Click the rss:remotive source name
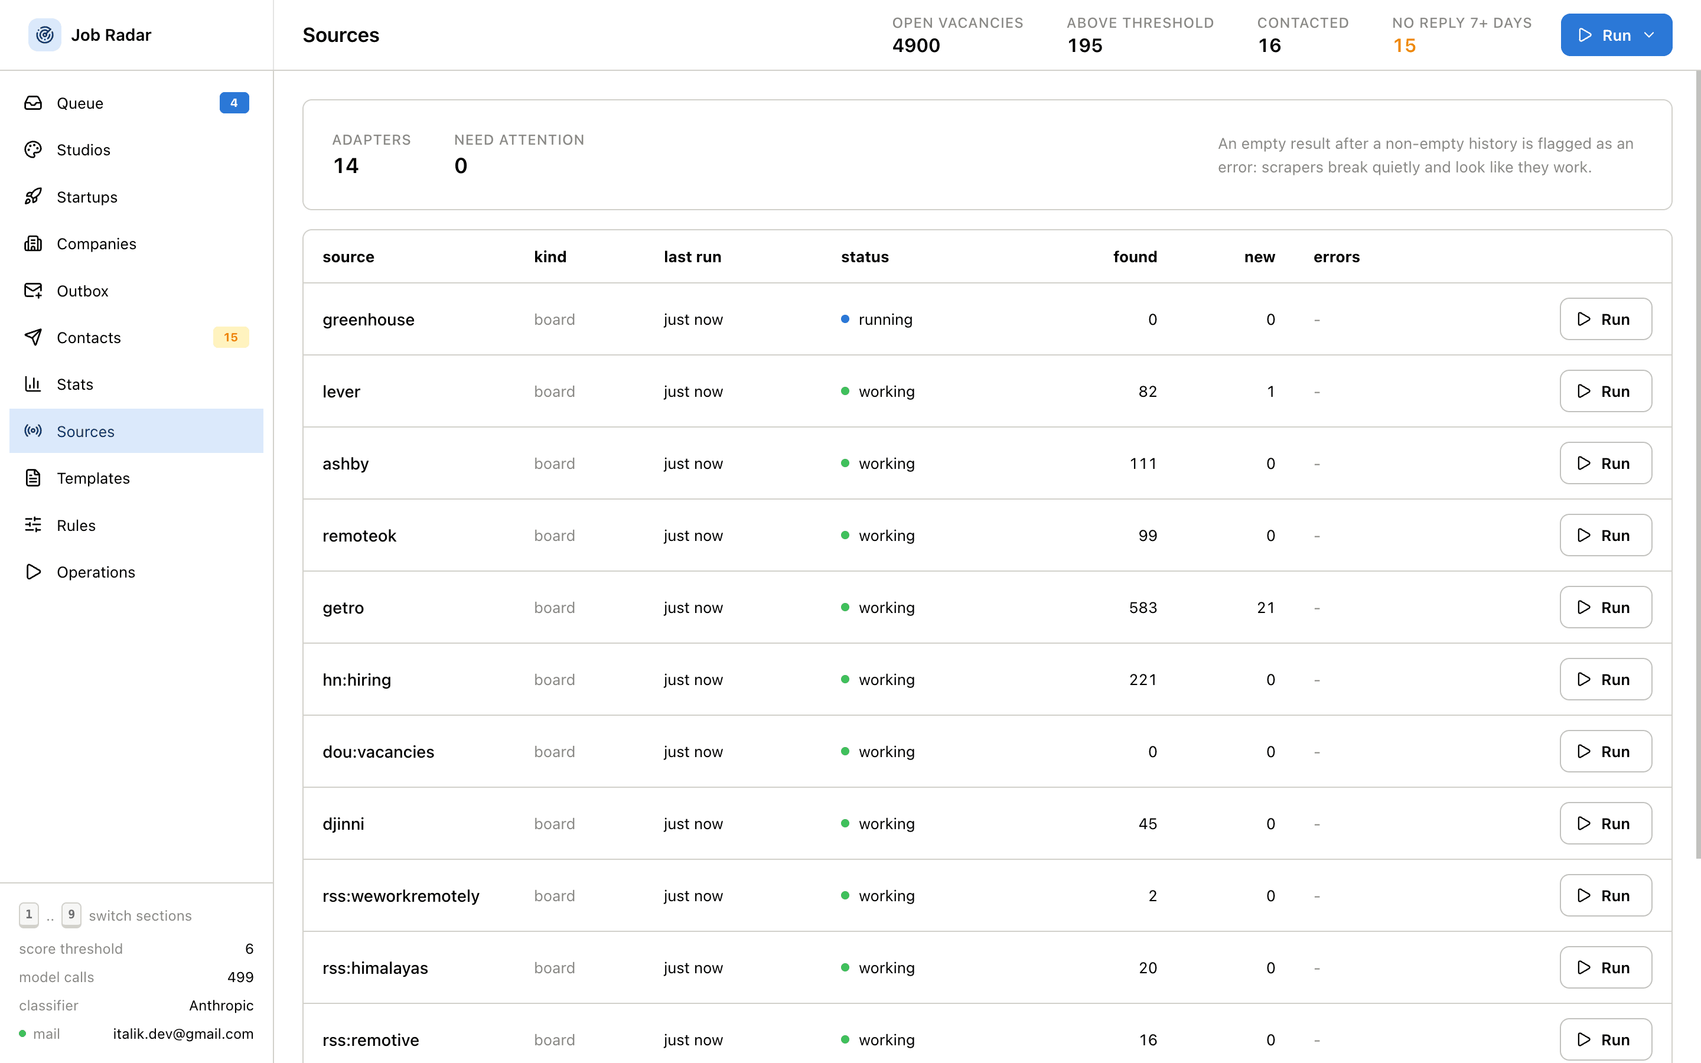The height and width of the screenshot is (1063, 1701). coord(370,1040)
